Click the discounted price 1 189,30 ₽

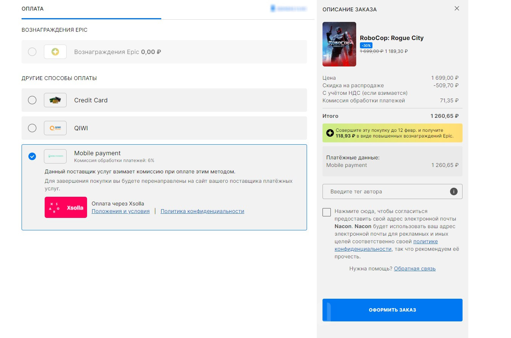click(396, 51)
